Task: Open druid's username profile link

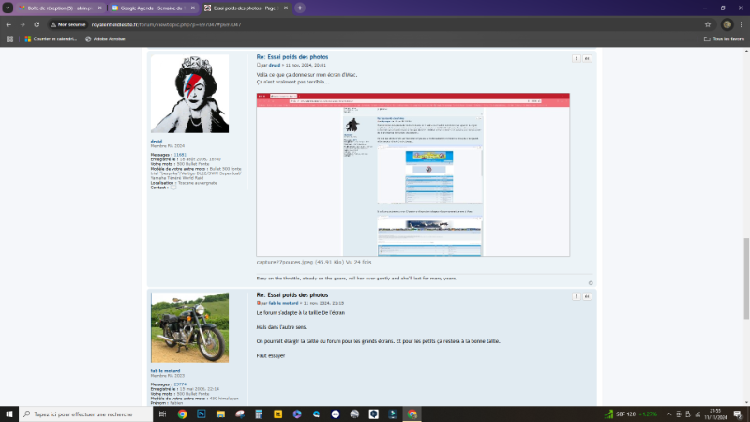Action: click(x=156, y=141)
